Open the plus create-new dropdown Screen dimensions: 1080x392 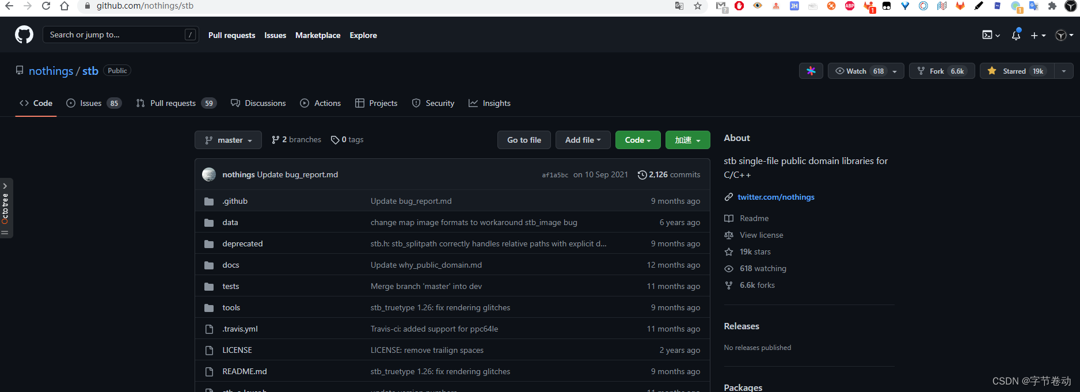point(1038,35)
